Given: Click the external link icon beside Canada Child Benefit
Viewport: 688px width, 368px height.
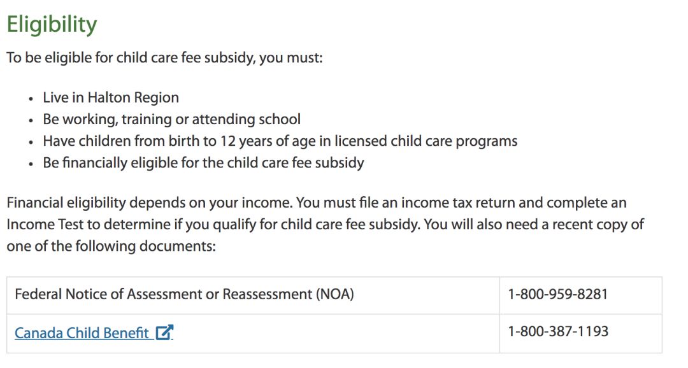Looking at the screenshot, I should (x=164, y=332).
